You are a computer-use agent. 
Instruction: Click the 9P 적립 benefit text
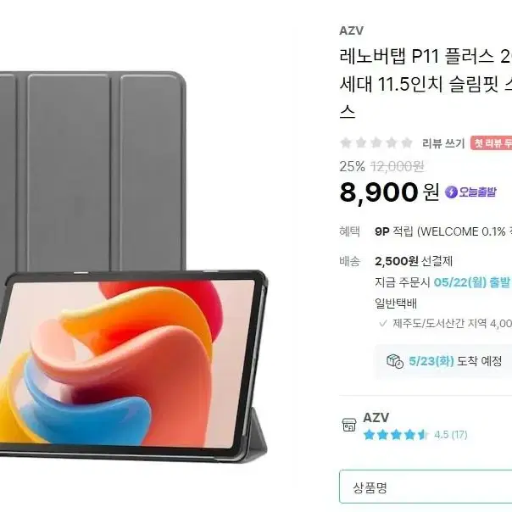click(x=394, y=231)
